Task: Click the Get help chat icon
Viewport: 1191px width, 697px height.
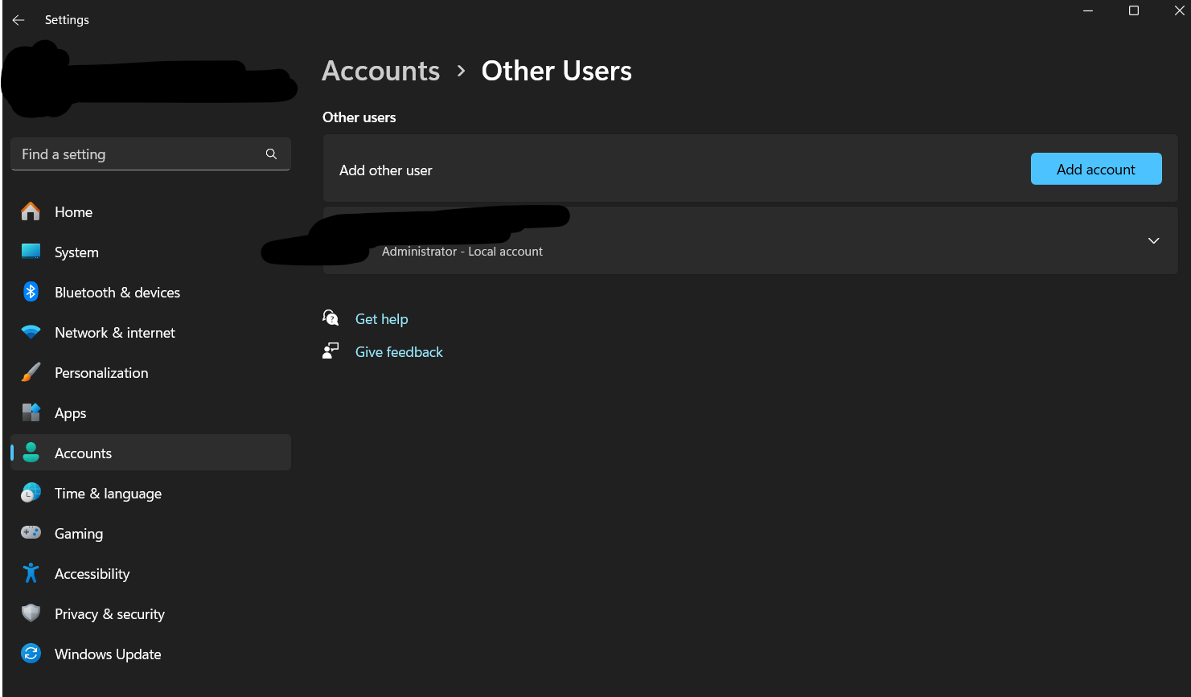Action: 331,318
